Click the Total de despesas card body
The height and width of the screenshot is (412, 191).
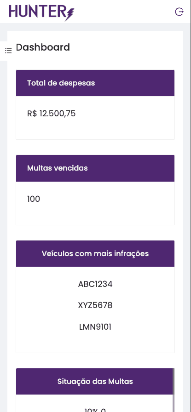pos(95,118)
